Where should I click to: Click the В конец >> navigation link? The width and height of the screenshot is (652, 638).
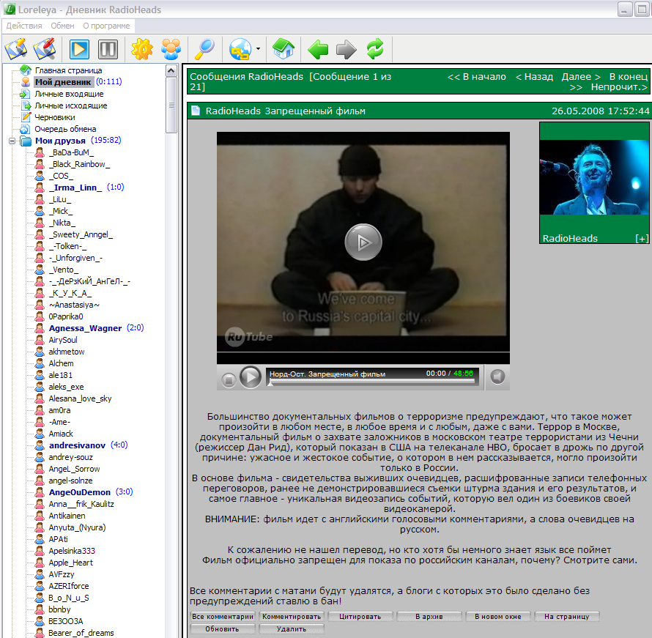[628, 76]
